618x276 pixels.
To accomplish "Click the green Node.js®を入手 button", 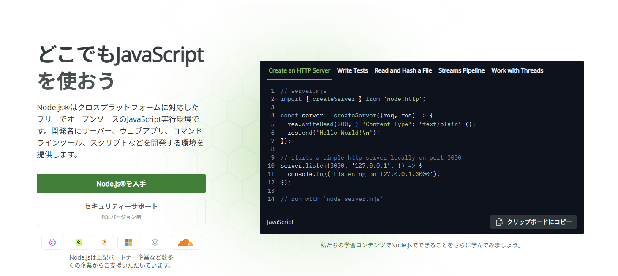I will pos(121,184).
